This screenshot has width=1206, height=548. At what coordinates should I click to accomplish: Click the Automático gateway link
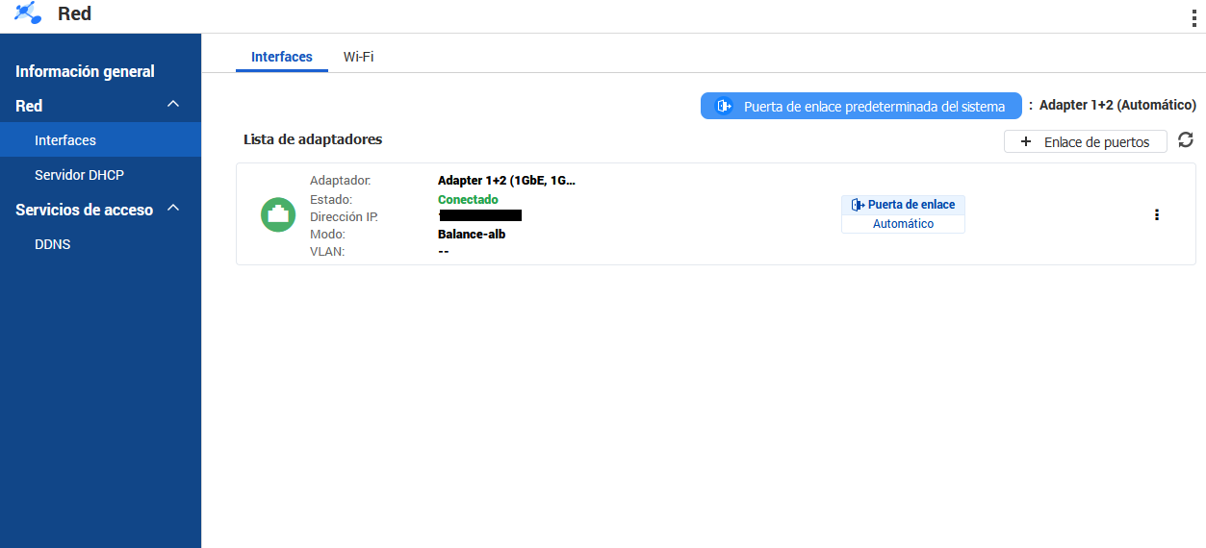(903, 223)
